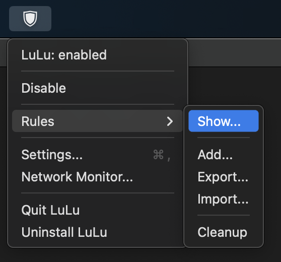Run Cleanup from the Rules submenu
Screen dimensions: 281x262
tap(224, 232)
